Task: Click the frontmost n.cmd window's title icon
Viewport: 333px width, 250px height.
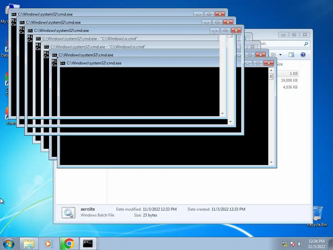Action: pyautogui.click(x=47, y=47)
